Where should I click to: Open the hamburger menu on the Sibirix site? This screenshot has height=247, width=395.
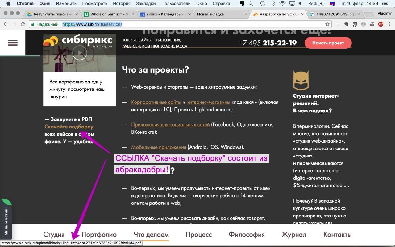point(13,43)
